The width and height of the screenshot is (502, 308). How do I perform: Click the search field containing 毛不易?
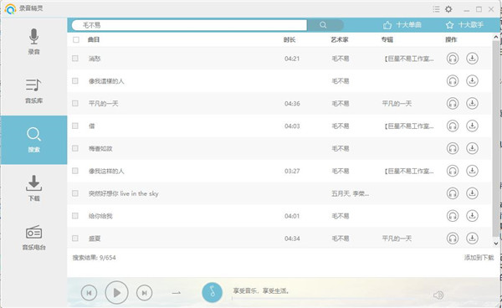tap(189, 25)
